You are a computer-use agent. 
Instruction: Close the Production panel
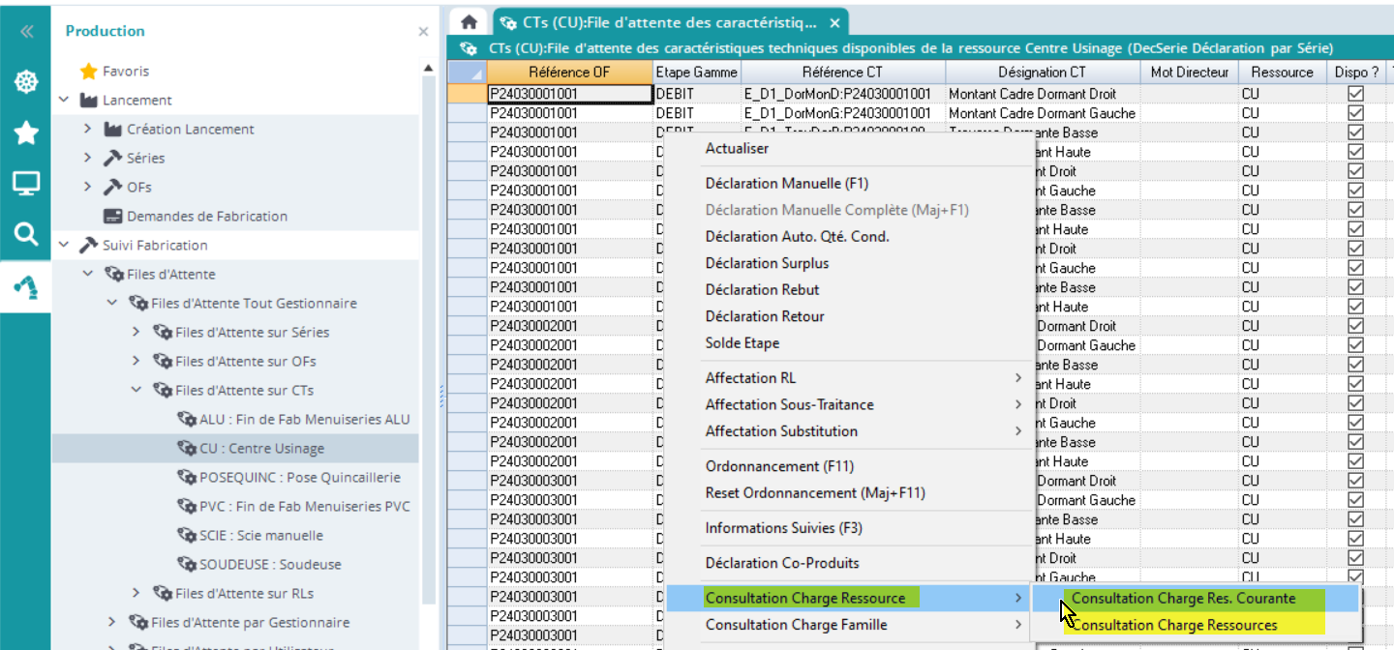point(423,32)
